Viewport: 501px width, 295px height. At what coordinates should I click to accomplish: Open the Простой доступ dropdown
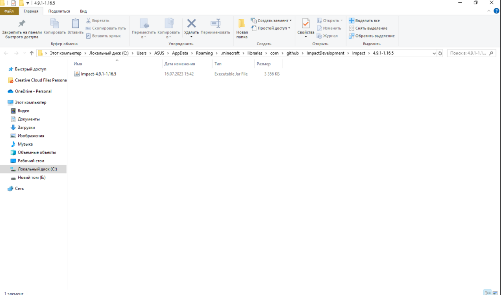271,28
